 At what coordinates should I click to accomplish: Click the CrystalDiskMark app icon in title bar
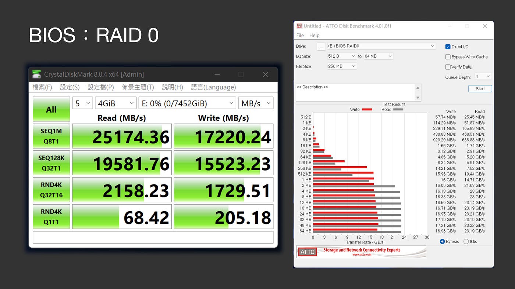[x=36, y=74]
